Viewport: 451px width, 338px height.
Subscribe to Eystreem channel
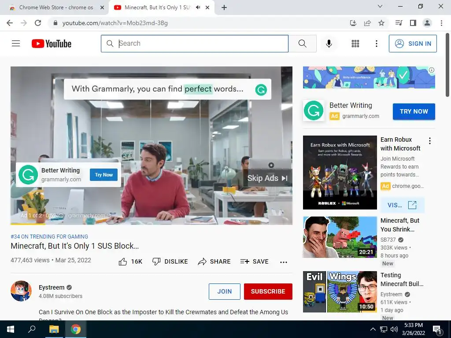click(x=268, y=291)
